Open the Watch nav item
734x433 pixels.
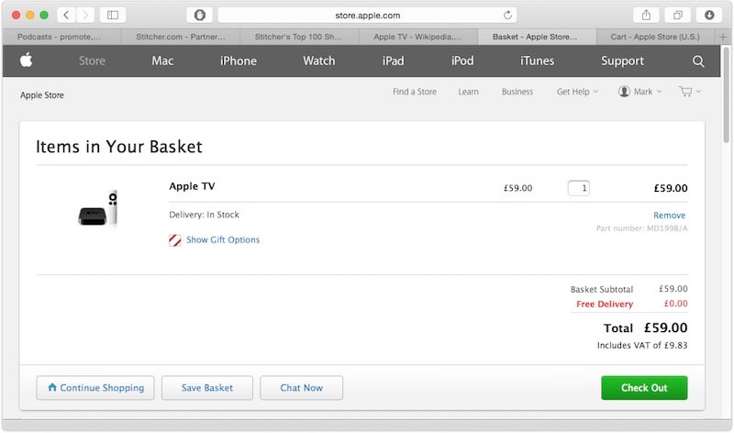click(318, 61)
